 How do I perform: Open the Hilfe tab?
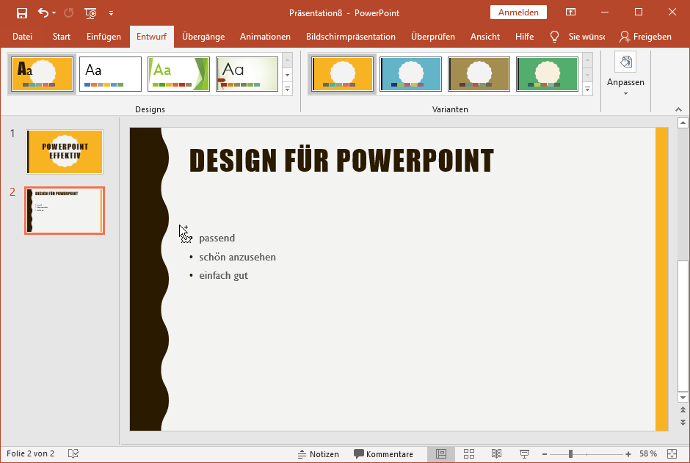(525, 37)
